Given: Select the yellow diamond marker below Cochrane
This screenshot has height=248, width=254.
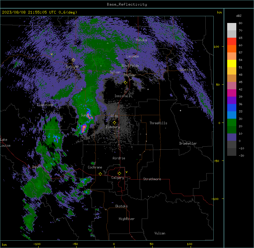Looking at the screenshot, I should (100, 174).
